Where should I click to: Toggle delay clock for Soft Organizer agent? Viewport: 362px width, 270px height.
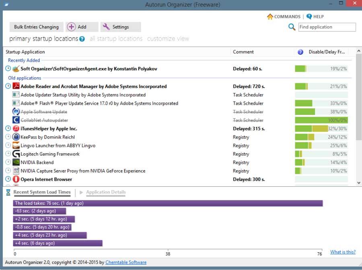(x=8, y=68)
